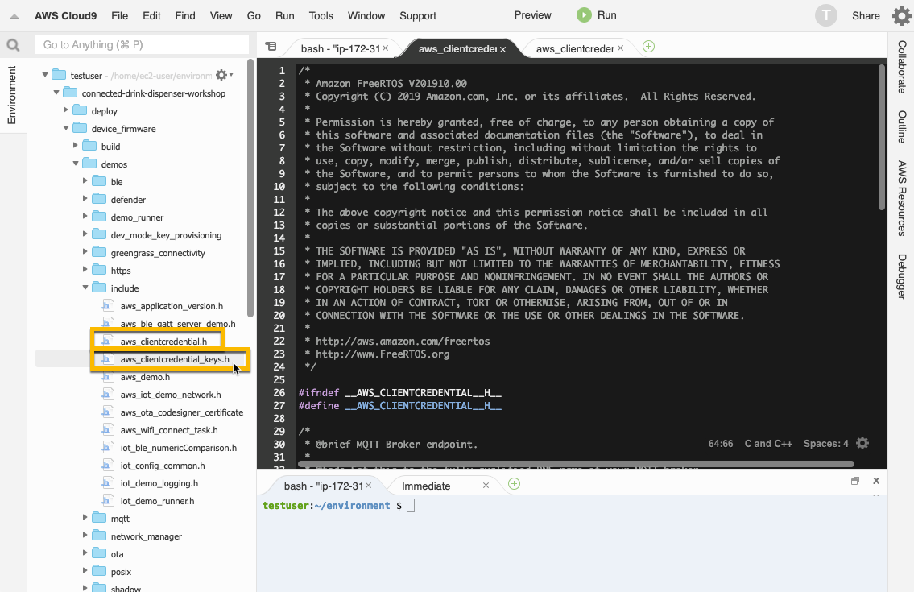
Task: Click the file tree vertical scrollbar
Action: [250, 188]
